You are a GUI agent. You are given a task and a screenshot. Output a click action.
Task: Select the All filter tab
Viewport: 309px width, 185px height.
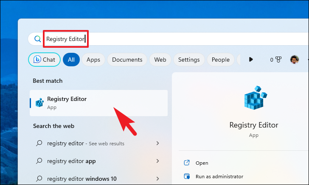pos(71,60)
